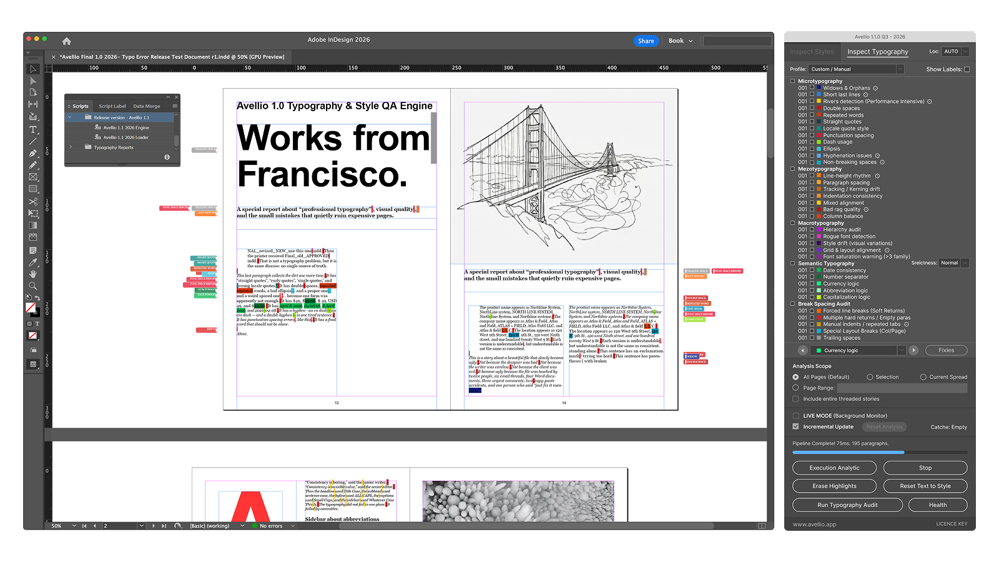Select the Gradient Swatch tool
The width and height of the screenshot is (999, 562).
click(x=33, y=225)
